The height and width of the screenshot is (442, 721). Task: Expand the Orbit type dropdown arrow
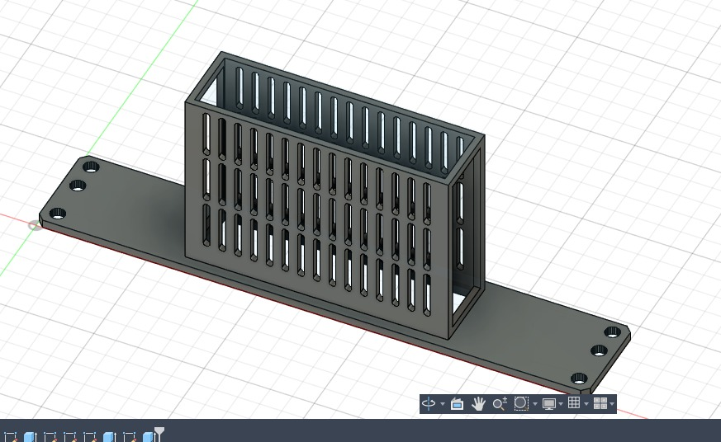pyautogui.click(x=443, y=404)
